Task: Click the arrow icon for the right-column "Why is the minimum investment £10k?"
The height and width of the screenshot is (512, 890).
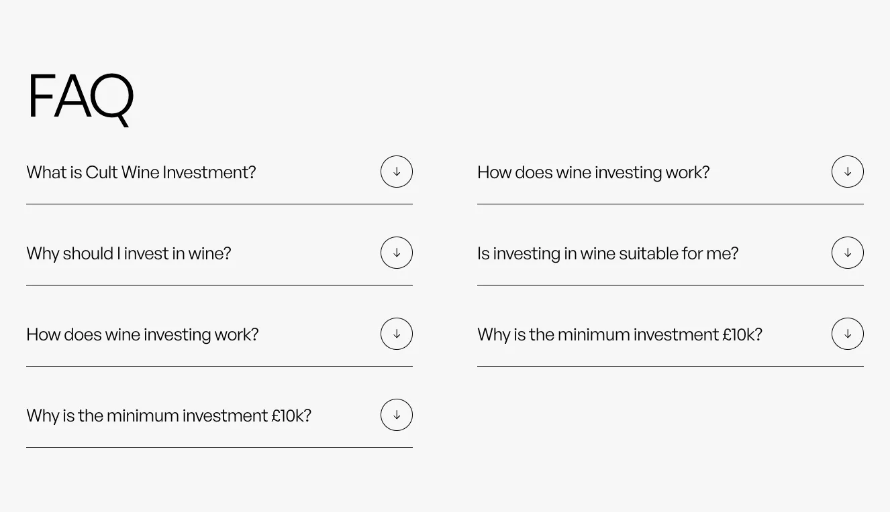Action: click(848, 334)
